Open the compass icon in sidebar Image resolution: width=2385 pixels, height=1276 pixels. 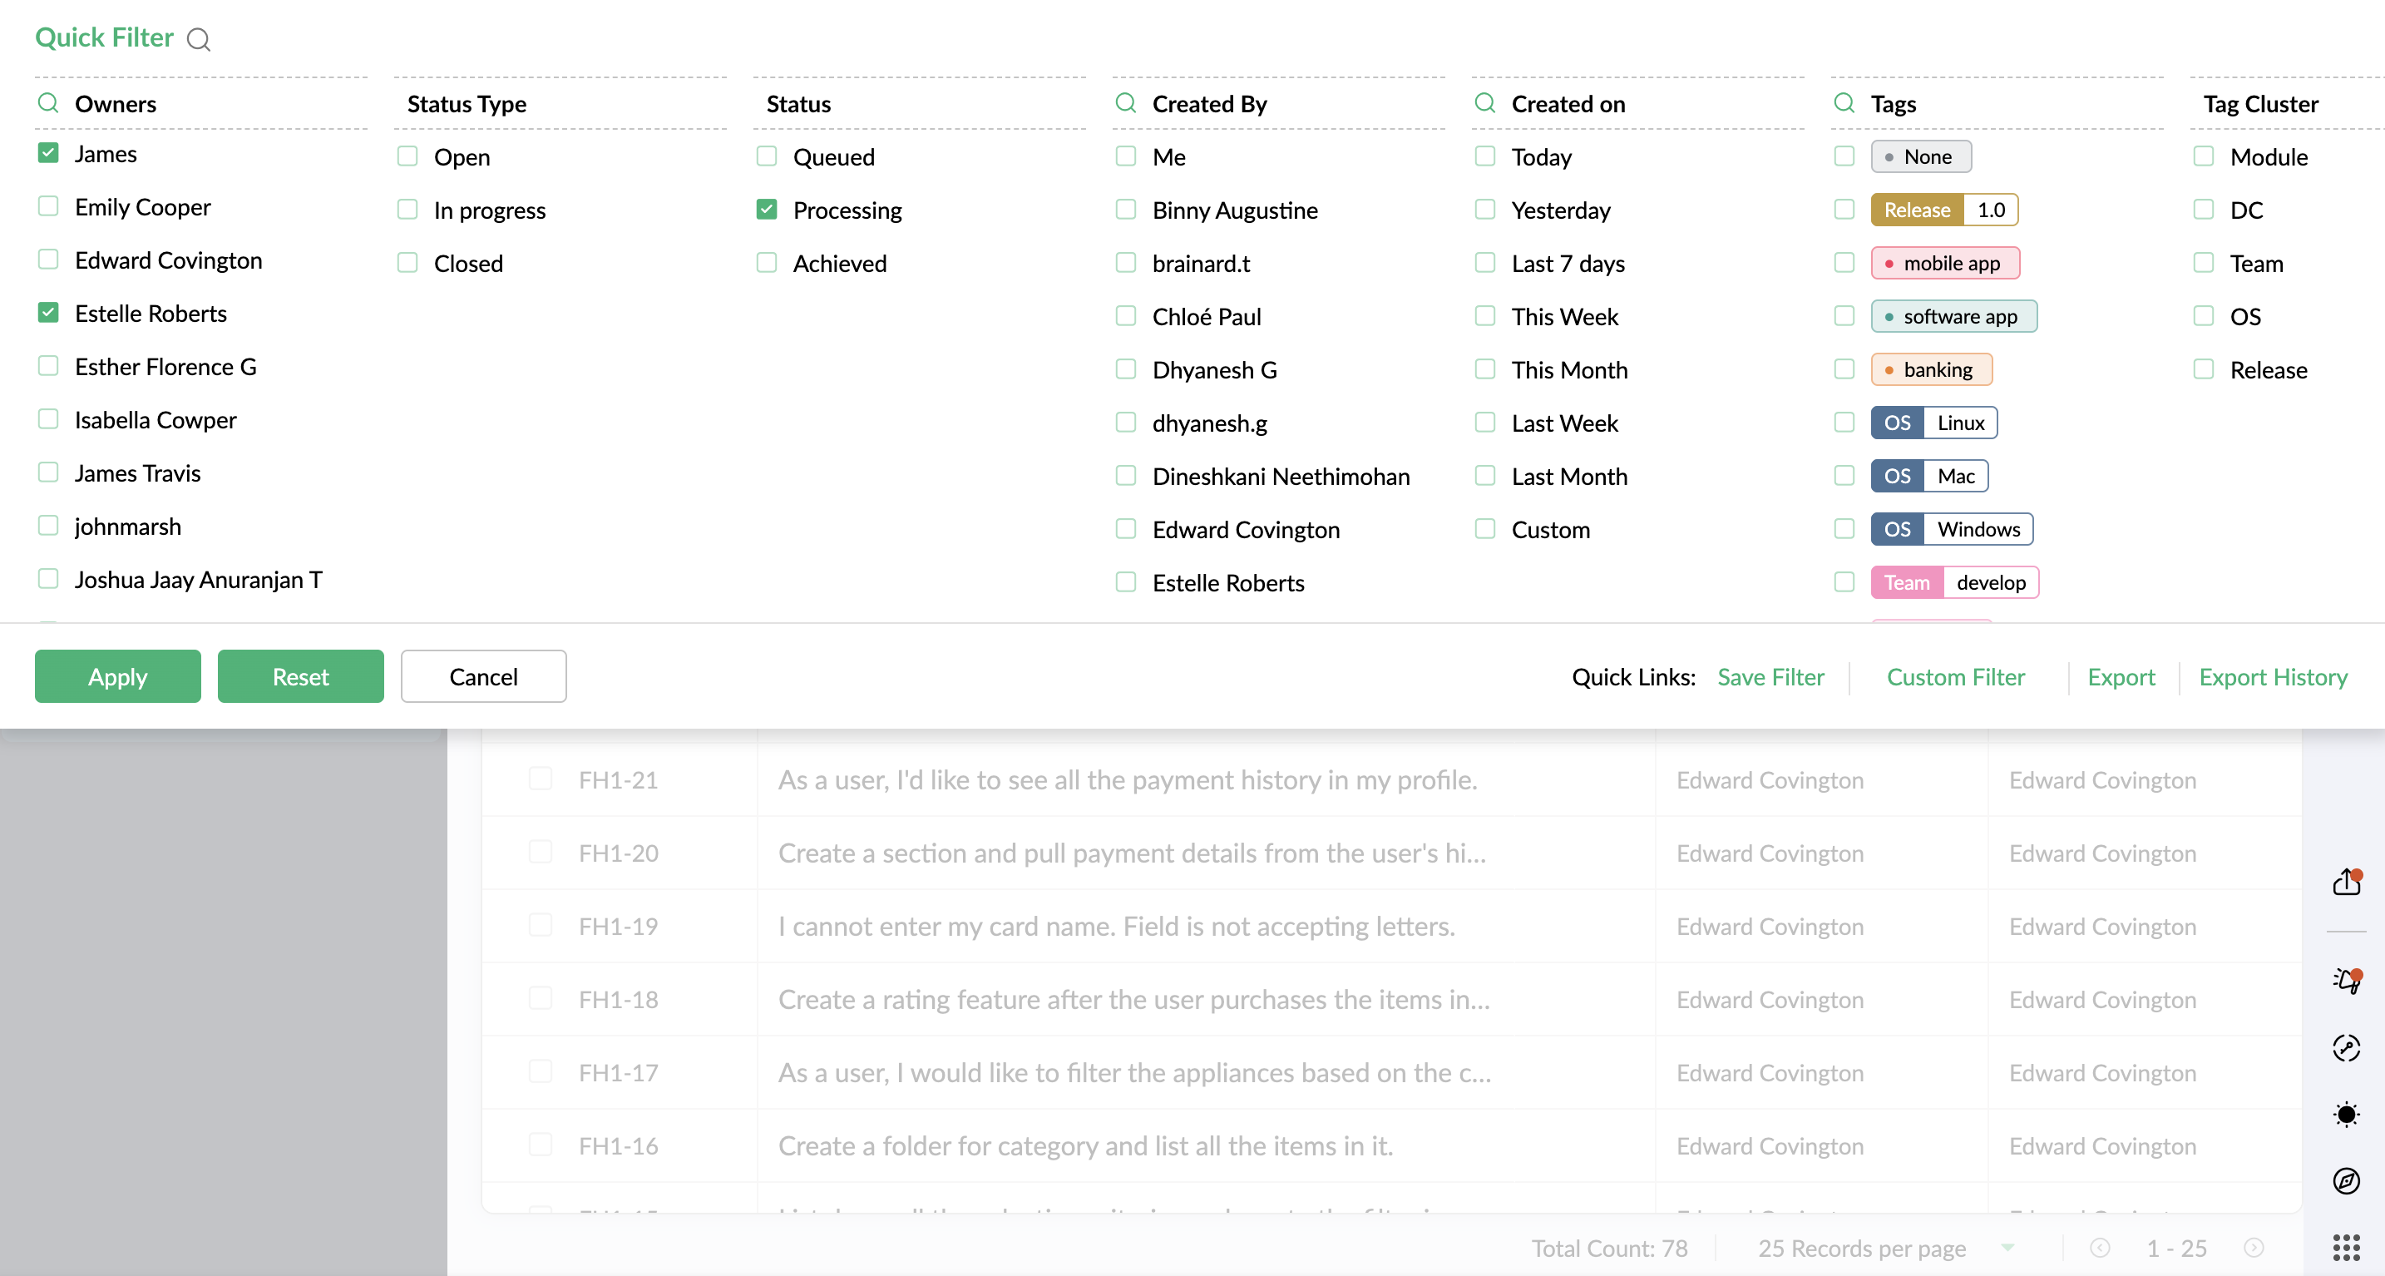(2346, 1180)
